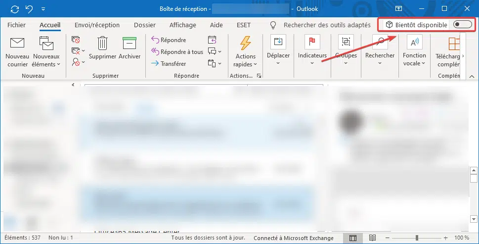The height and width of the screenshot is (244, 479).
Task: Click the meeting reply calendar icon
Action: click(x=212, y=40)
